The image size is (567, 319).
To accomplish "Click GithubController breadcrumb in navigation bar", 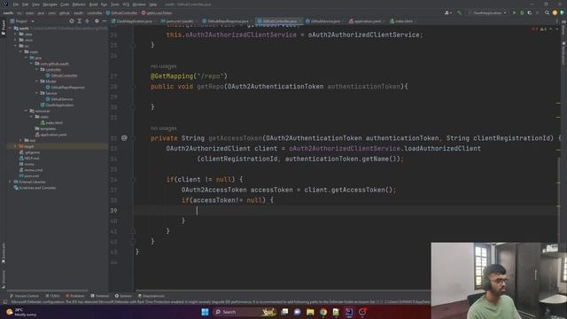I will tap(122, 12).
